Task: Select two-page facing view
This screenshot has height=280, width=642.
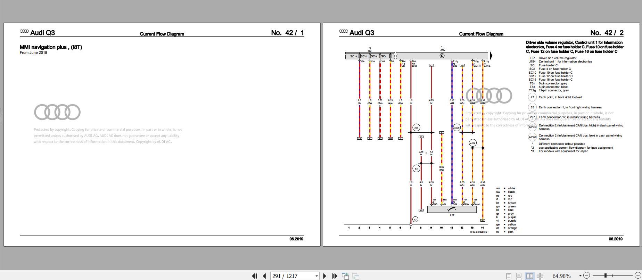Action: coord(529,276)
